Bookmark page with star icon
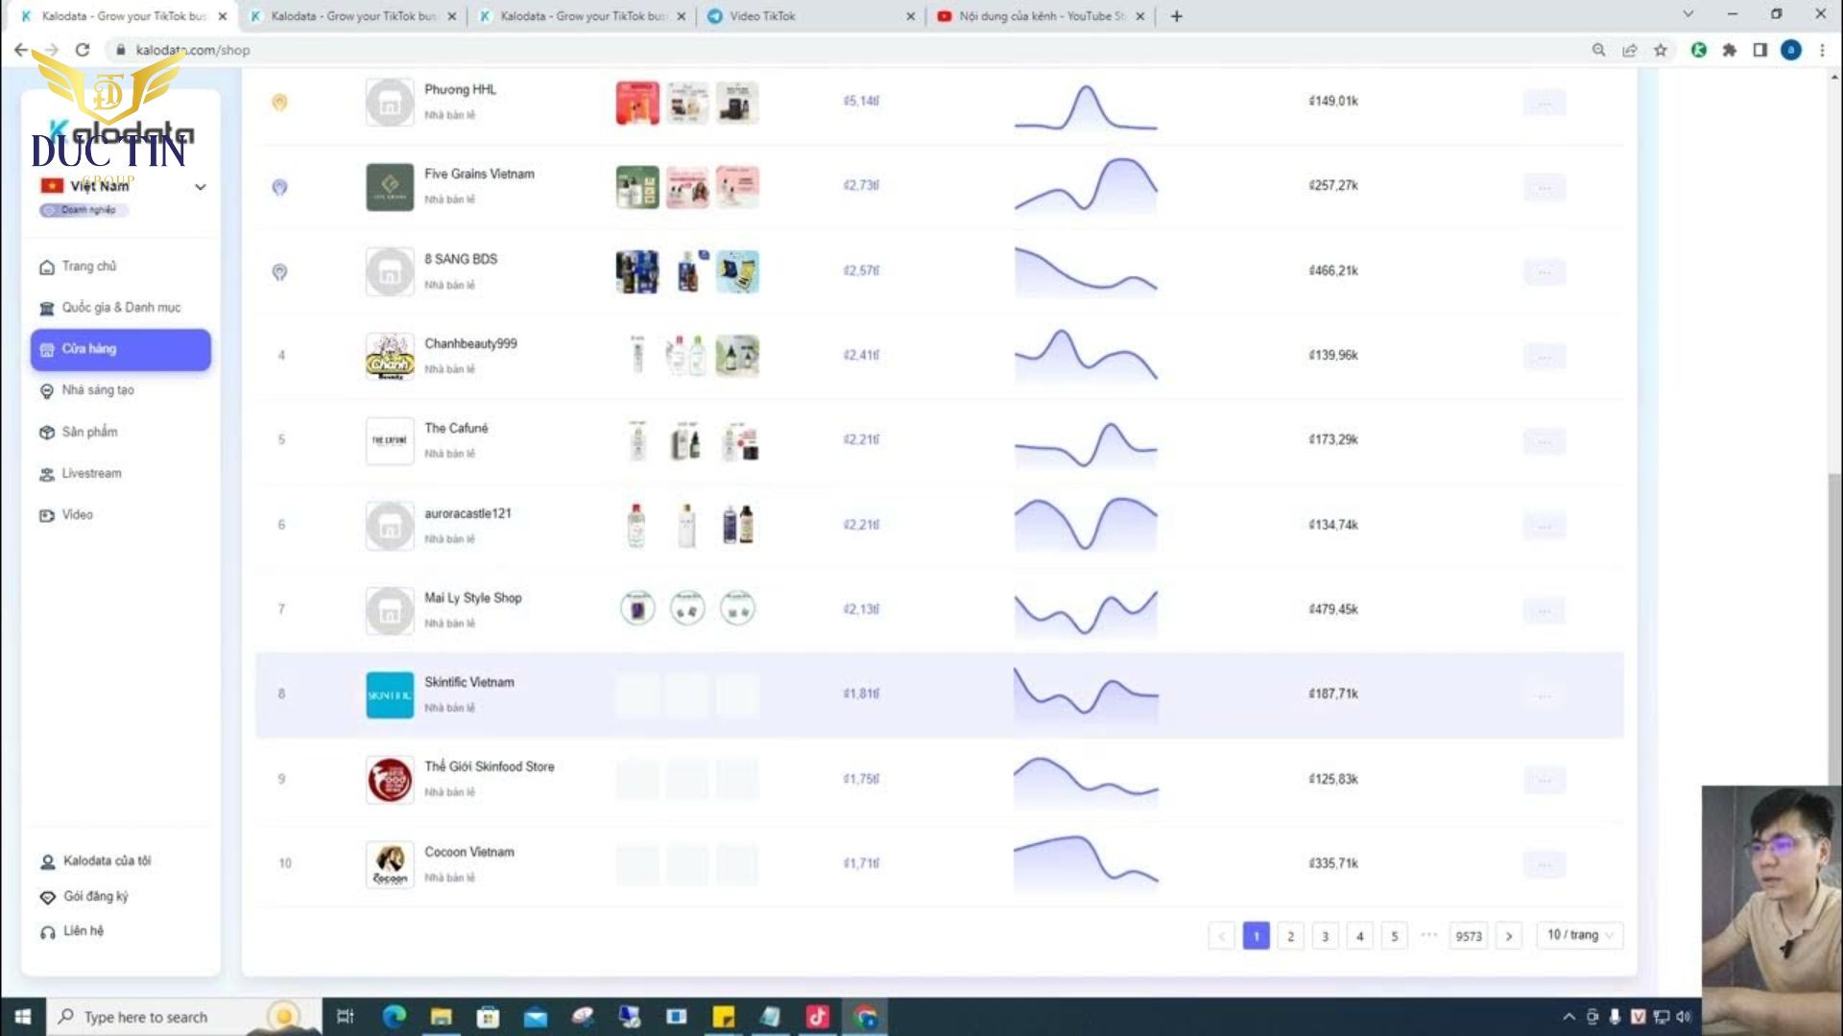The image size is (1843, 1036). tap(1661, 50)
